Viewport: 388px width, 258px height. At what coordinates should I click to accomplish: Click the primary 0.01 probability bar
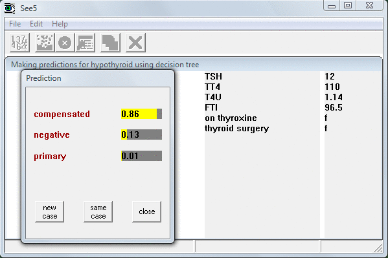pyautogui.click(x=142, y=156)
